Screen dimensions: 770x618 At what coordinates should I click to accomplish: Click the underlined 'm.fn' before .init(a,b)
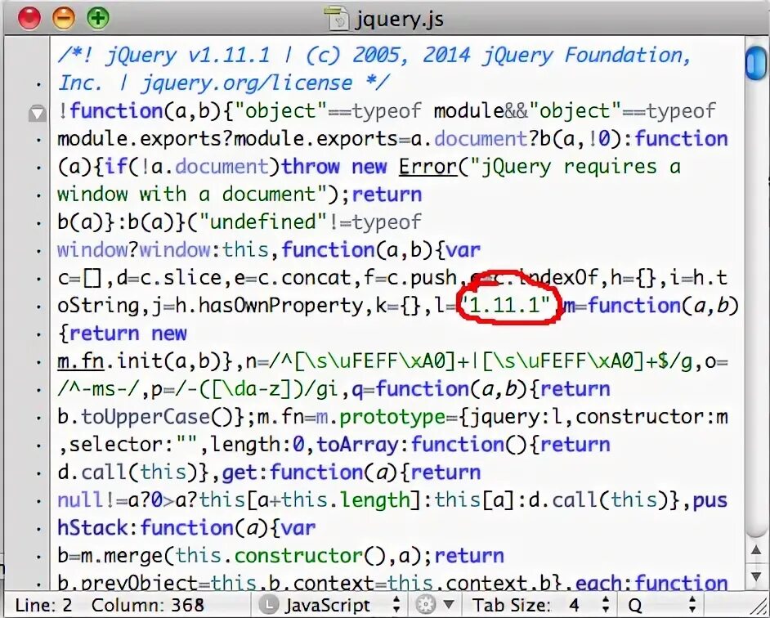tap(81, 361)
